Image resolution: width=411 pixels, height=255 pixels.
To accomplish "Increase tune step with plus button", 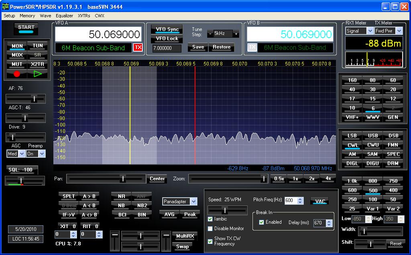I will point(236,34).
